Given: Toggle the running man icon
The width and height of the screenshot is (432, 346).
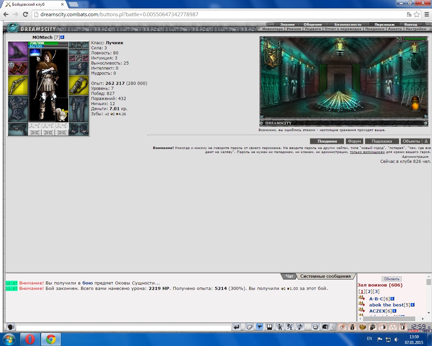Looking at the screenshot, I should 280,327.
